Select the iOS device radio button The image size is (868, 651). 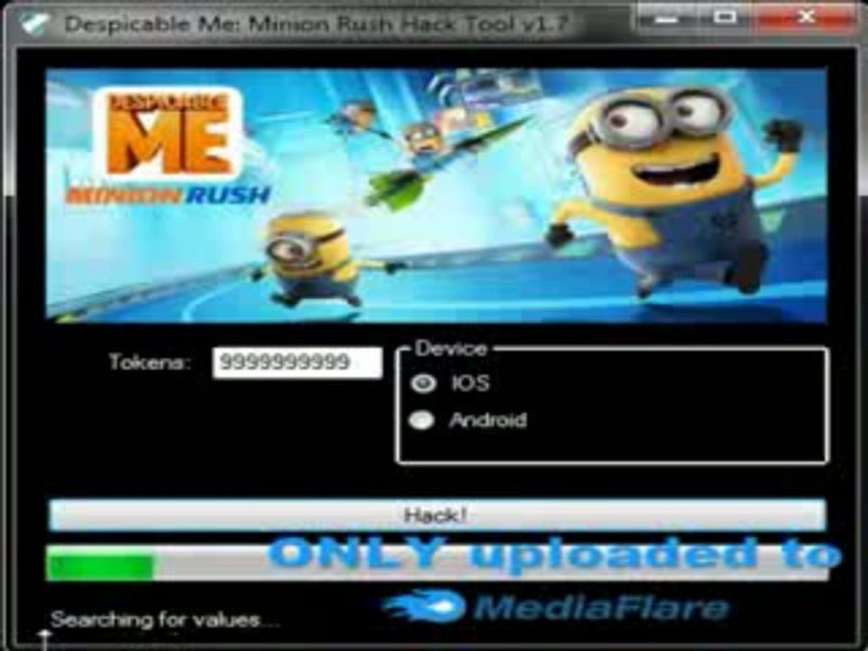[423, 383]
